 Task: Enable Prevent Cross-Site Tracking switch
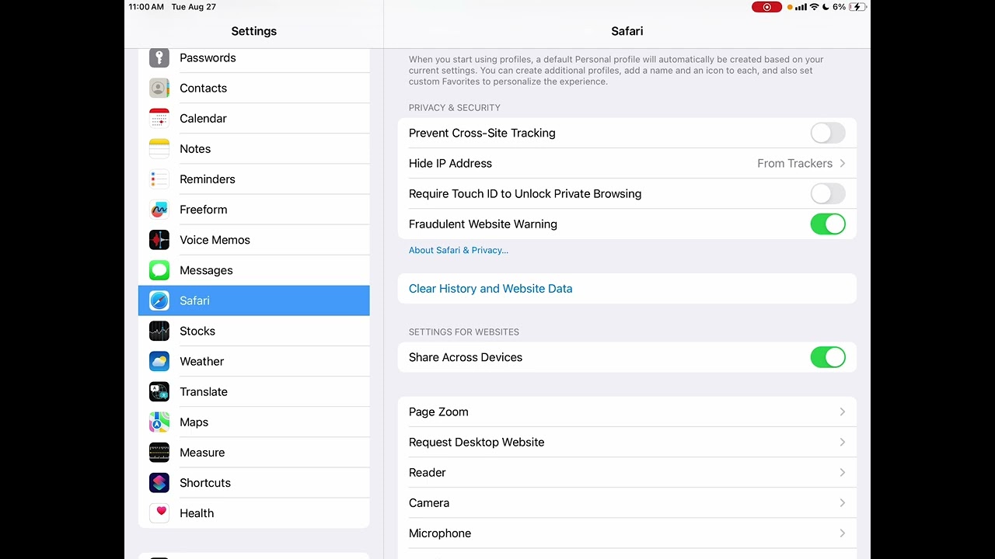click(827, 133)
